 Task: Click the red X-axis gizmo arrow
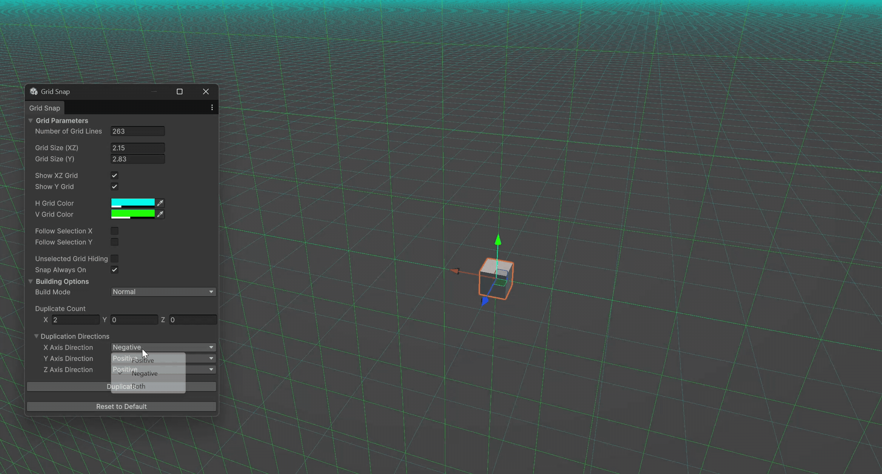coord(455,271)
